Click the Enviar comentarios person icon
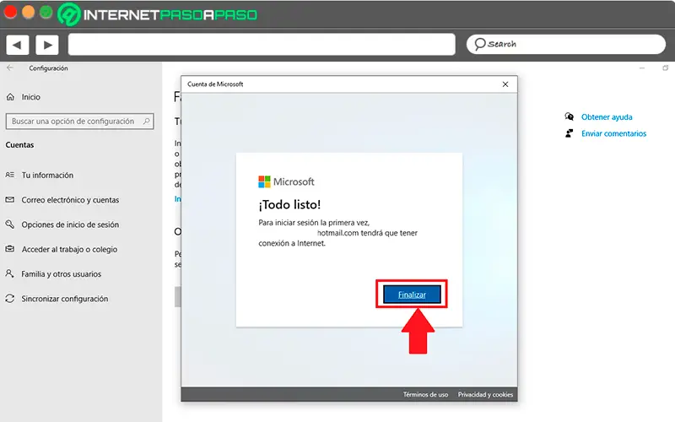675x422 pixels. [x=569, y=133]
